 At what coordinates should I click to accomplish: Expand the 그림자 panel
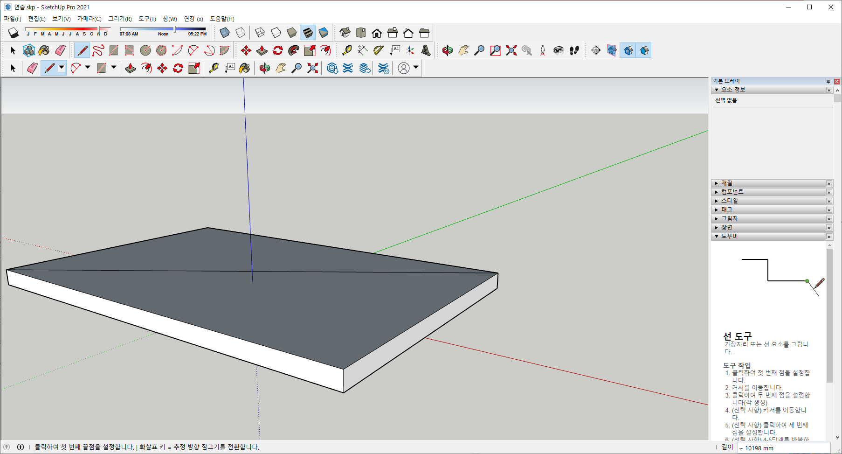717,219
